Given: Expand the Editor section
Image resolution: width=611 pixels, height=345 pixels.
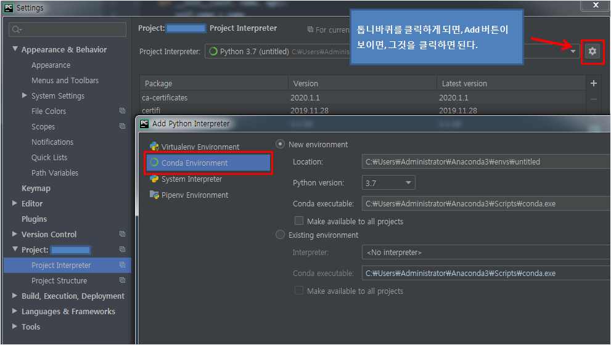Looking at the screenshot, I should [x=15, y=203].
